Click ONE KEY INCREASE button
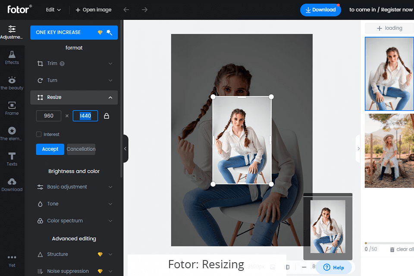This screenshot has height=276, width=414. point(74,32)
